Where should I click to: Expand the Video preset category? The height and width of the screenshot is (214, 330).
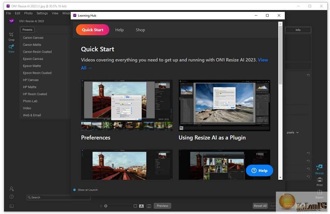27,108
